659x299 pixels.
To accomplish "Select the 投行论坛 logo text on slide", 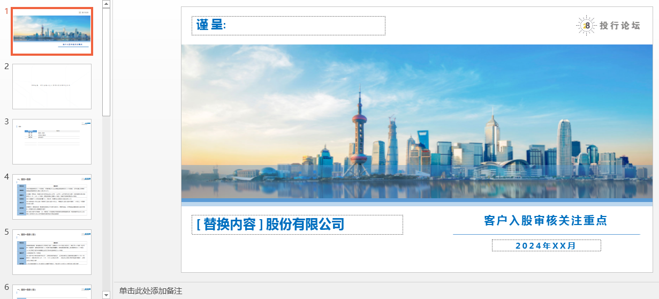I will click(619, 26).
